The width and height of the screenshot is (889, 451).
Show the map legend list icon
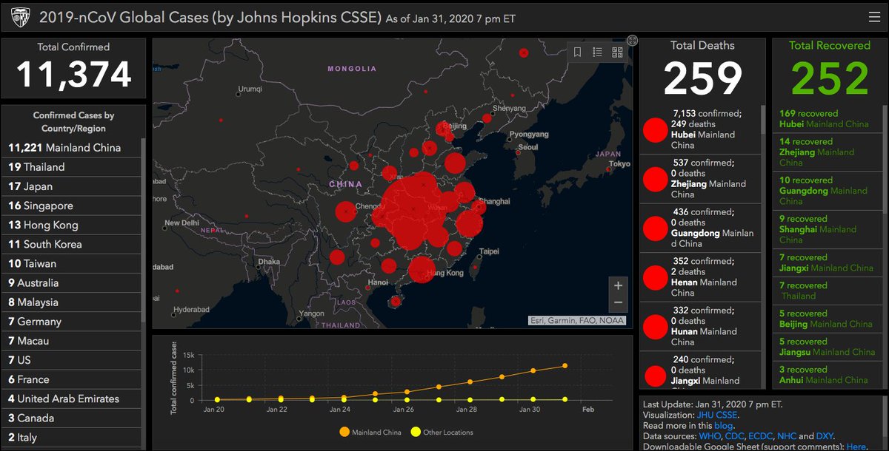(x=597, y=52)
